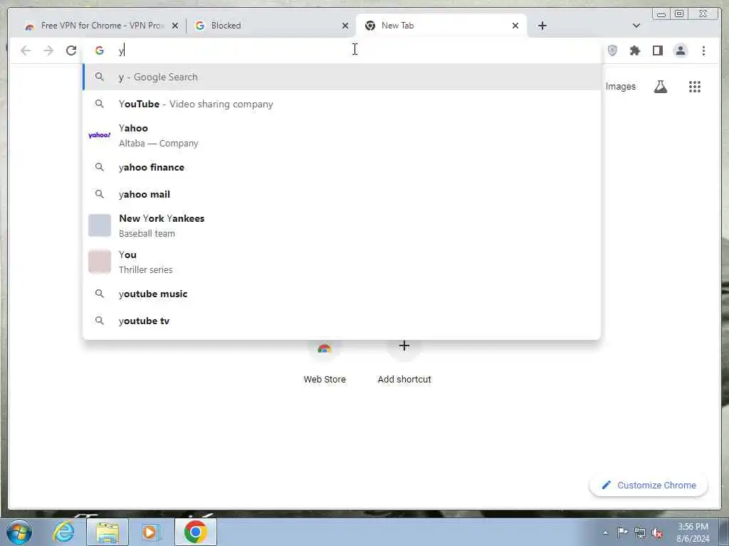Open Windows Media Player taskbar icon
This screenshot has width=729, height=546.
[x=151, y=532]
